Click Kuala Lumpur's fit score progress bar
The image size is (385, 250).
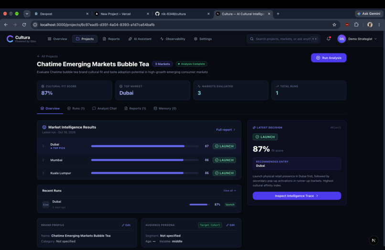(x=144, y=173)
